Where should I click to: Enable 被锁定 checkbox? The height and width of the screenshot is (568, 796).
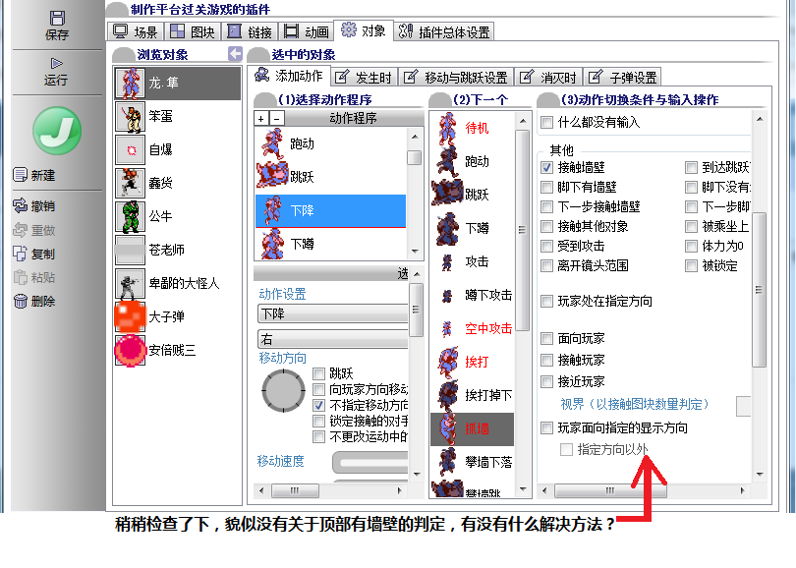click(x=691, y=266)
